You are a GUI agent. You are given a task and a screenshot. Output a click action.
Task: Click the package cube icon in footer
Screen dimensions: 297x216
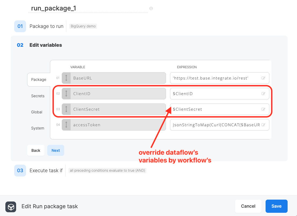pyautogui.click(x=11, y=207)
